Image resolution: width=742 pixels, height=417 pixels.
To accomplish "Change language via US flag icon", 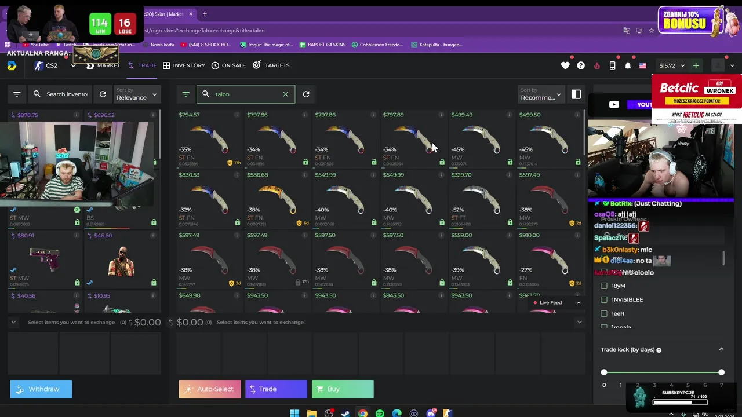I will pyautogui.click(x=642, y=65).
